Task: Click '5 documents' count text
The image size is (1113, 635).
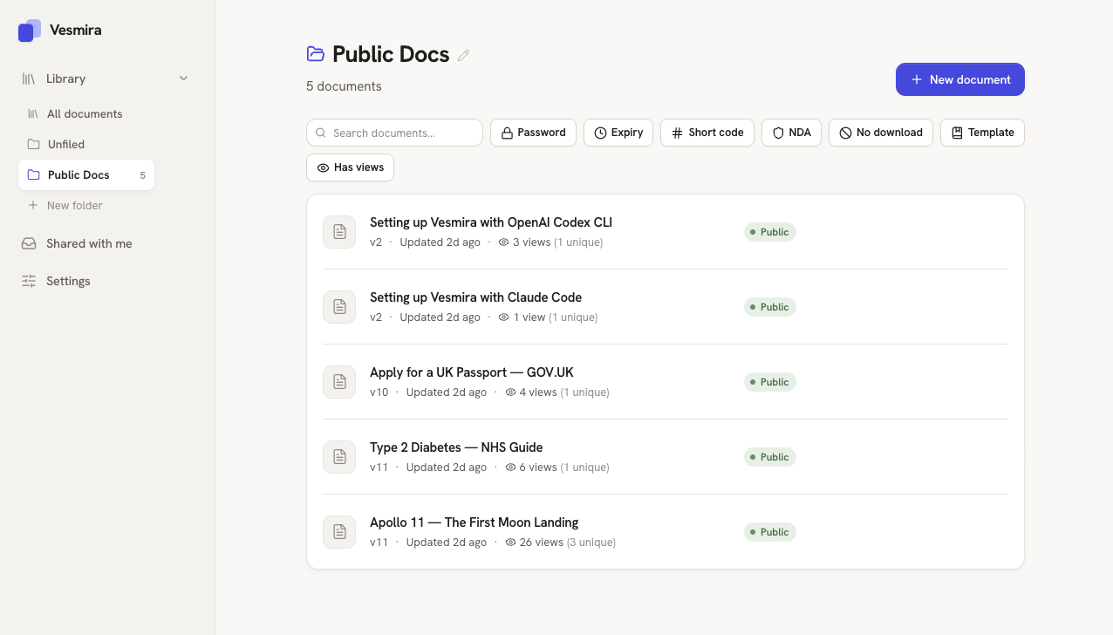Action: click(x=344, y=86)
